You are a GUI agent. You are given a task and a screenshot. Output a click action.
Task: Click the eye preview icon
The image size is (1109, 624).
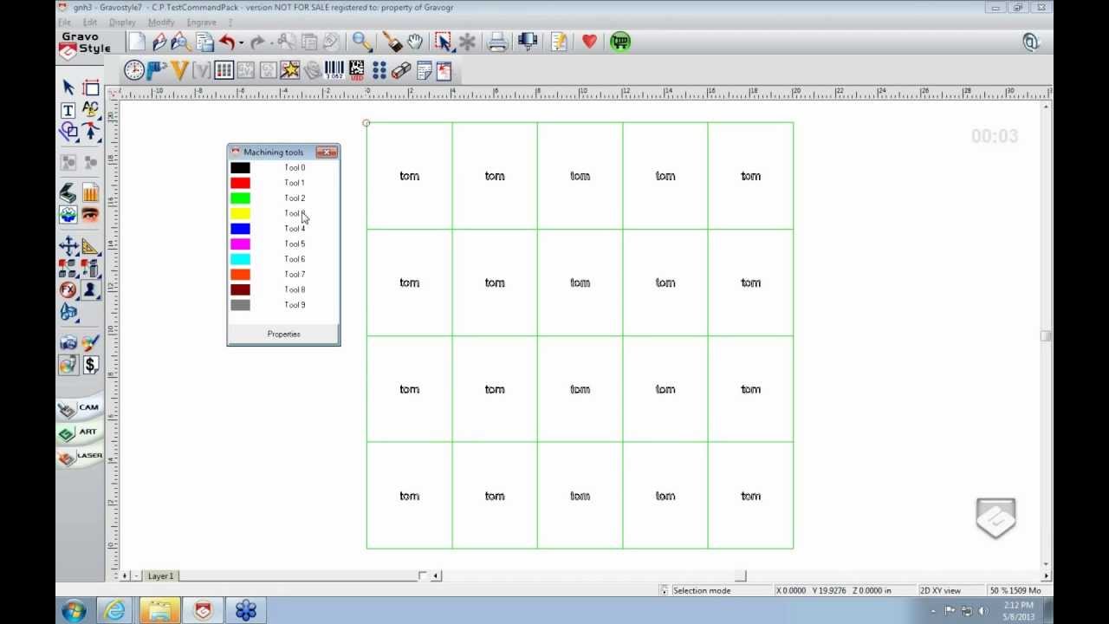[90, 215]
